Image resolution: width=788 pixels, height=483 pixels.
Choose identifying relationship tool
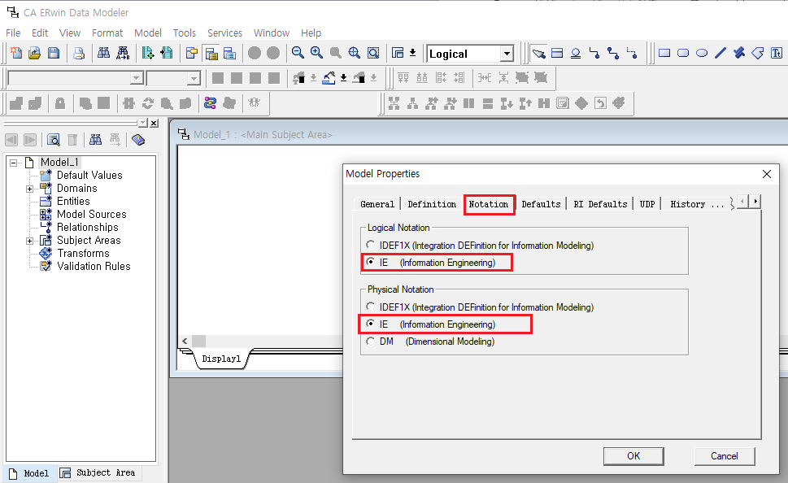(594, 53)
